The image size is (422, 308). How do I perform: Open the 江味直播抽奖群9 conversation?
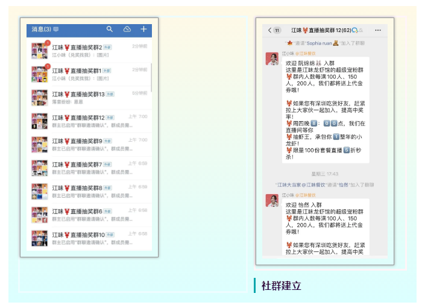(89, 145)
